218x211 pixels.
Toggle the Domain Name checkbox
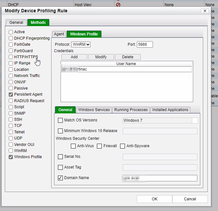pyautogui.click(x=60, y=178)
